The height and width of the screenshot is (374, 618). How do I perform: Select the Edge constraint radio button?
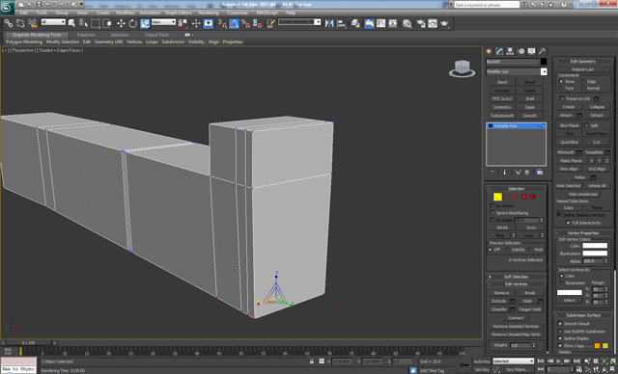tap(583, 81)
